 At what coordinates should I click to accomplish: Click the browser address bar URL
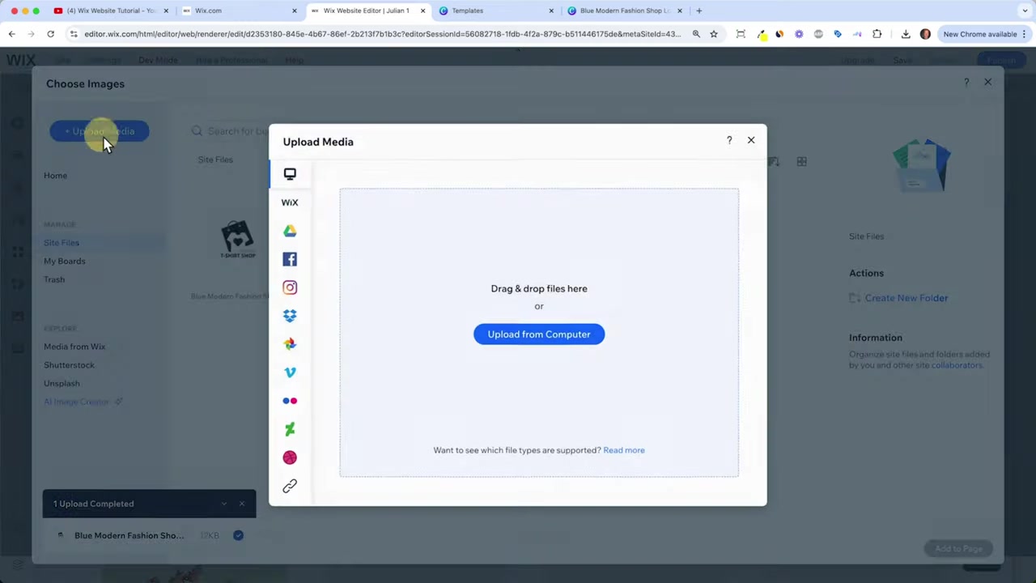click(382, 34)
